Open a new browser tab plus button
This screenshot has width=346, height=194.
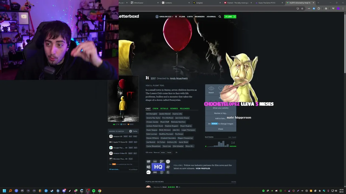tap(318, 3)
